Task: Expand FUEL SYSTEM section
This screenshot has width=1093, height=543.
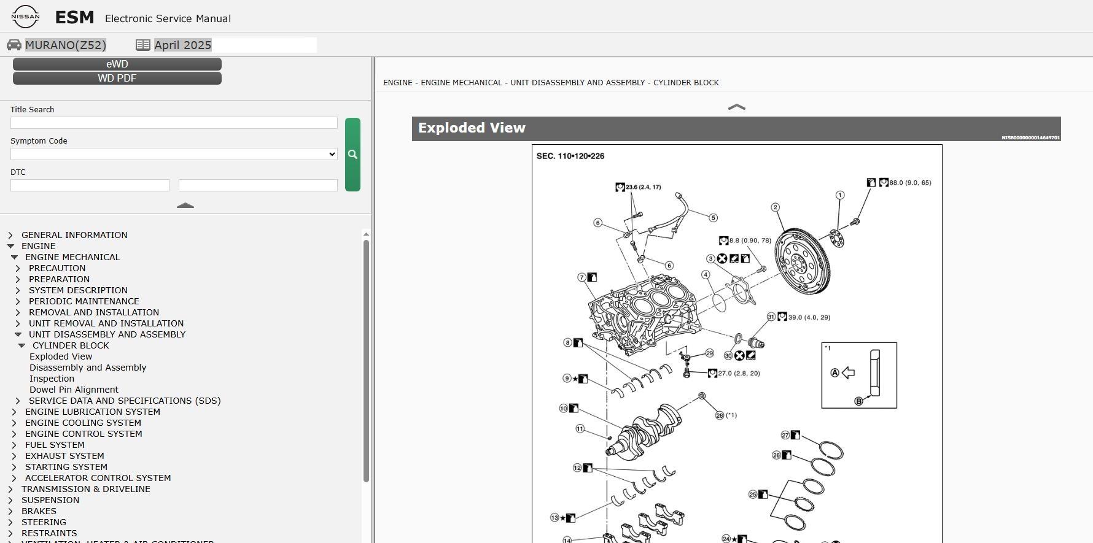Action: pyautogui.click(x=14, y=445)
